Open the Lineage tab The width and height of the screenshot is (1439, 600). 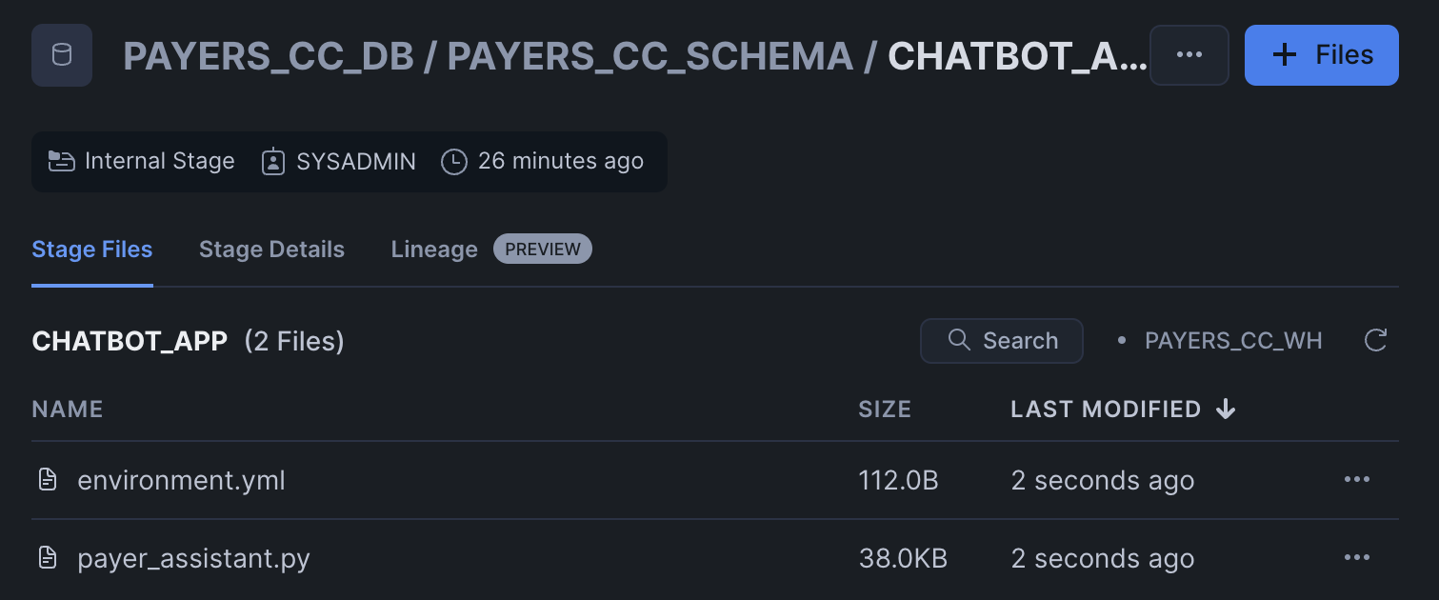click(x=434, y=250)
